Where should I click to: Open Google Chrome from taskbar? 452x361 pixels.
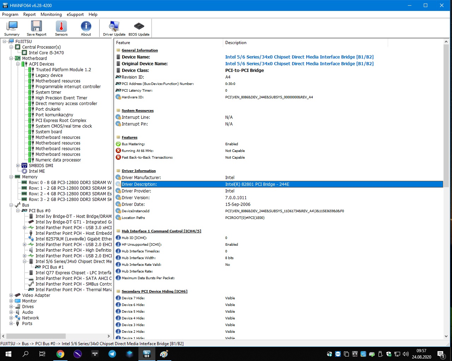[60, 354]
